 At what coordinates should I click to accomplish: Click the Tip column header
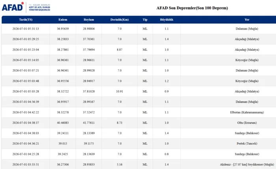[145, 20]
